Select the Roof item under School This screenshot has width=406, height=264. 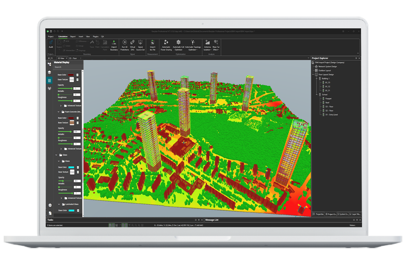point(327,102)
